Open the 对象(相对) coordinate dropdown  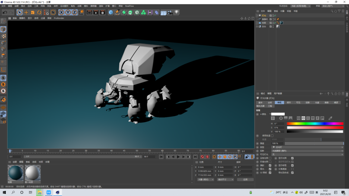click(206, 180)
